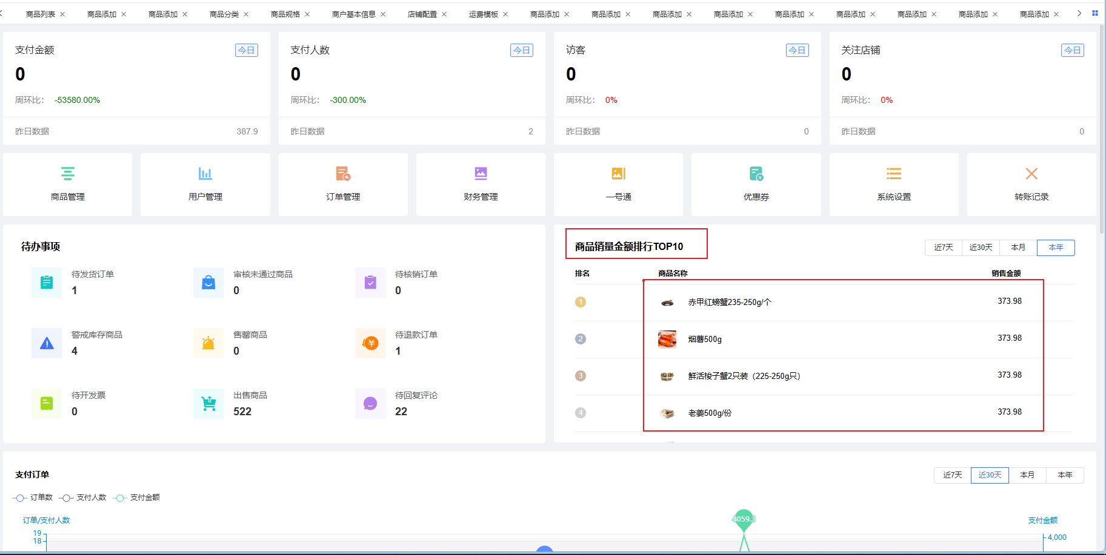Viewport: 1106px width, 555px height.
Task: Toggle the 订单数 legend series
Action: pyautogui.click(x=33, y=498)
